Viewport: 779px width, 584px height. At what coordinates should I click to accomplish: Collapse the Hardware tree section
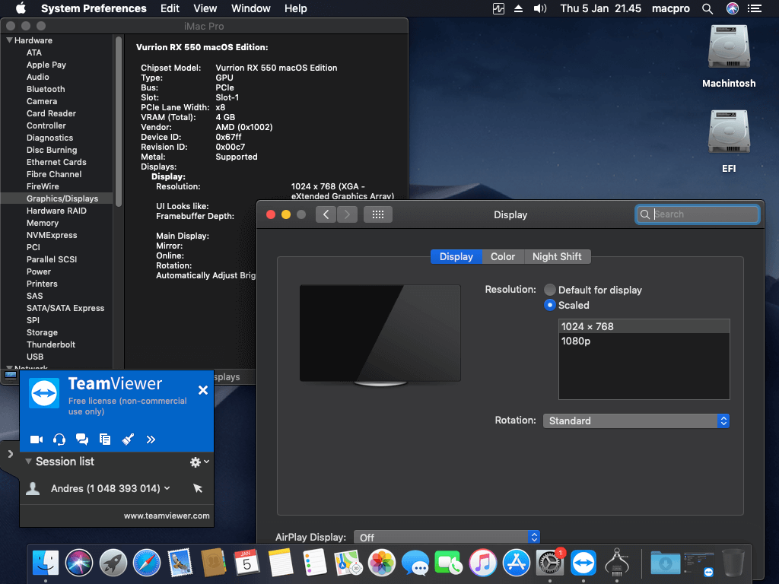click(x=9, y=40)
